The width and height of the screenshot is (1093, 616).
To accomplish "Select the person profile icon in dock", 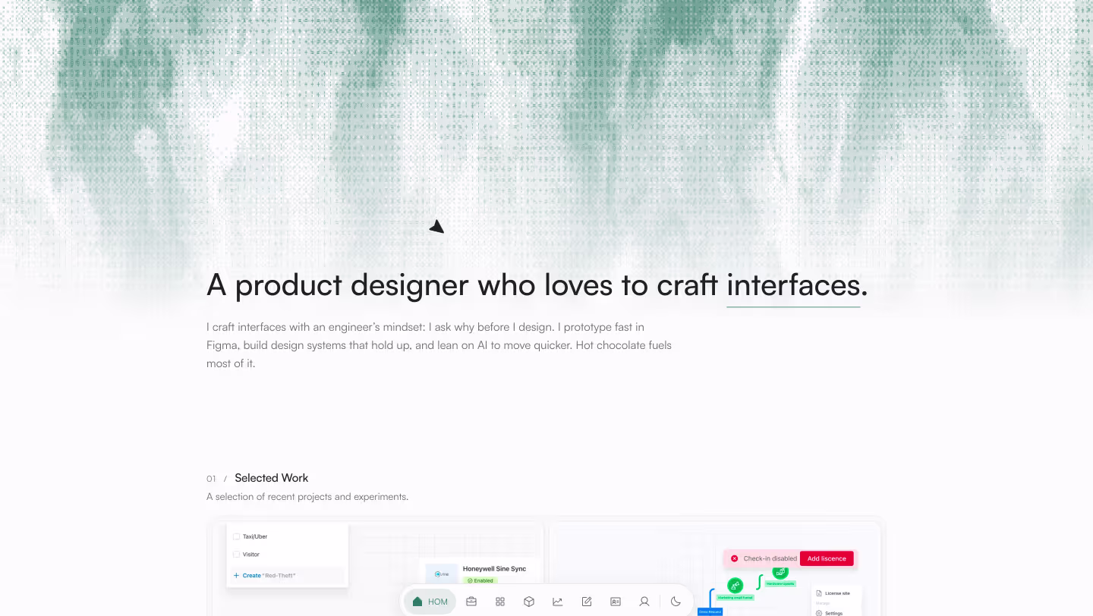I will pos(644,602).
